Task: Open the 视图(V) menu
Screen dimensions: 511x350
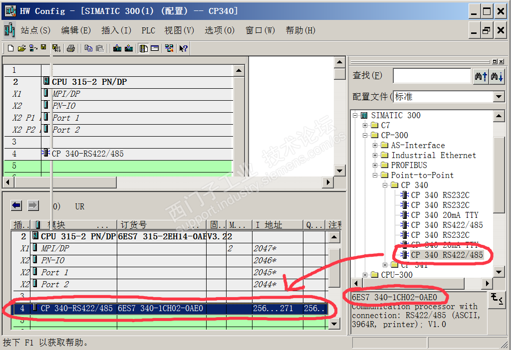Action: [x=179, y=30]
